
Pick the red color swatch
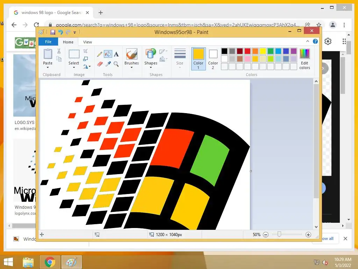point(248,51)
